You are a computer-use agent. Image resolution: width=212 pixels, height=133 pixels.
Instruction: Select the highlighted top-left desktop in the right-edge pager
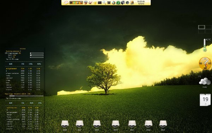pos(202,27)
